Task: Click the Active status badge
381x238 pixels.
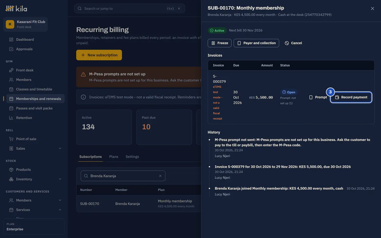Action: (x=217, y=30)
